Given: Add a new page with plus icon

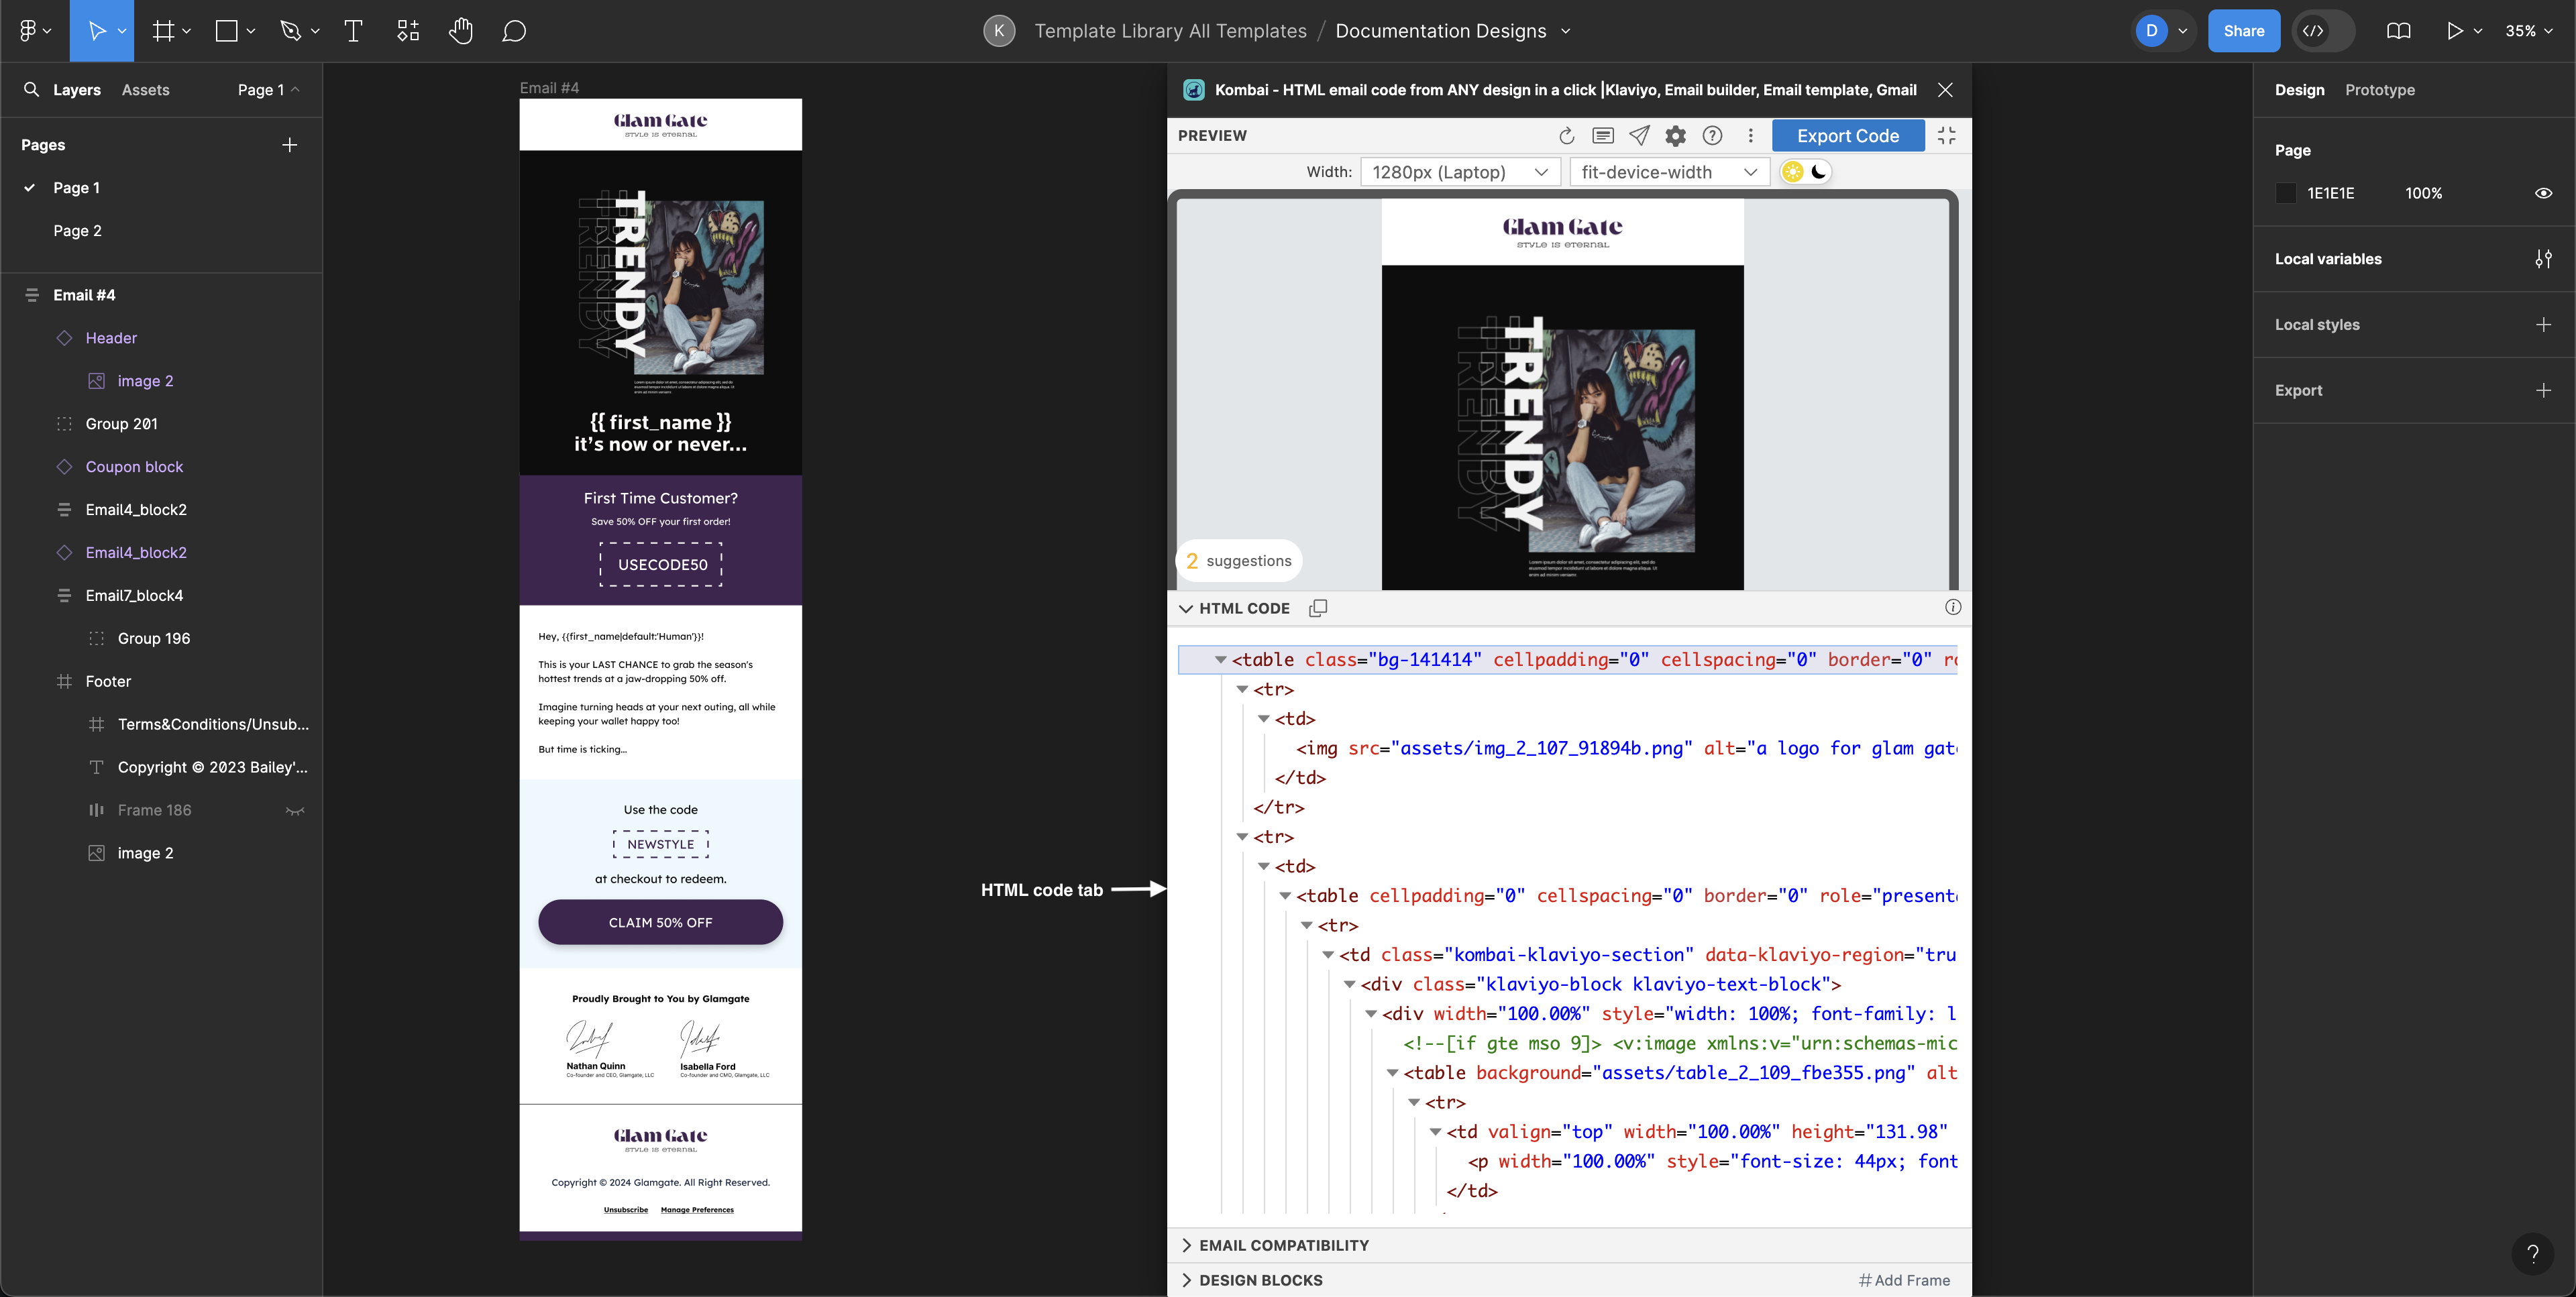Looking at the screenshot, I should 290,145.
